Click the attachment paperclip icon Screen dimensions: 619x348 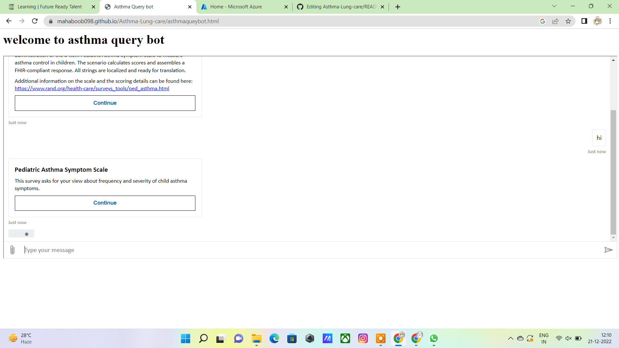[12, 250]
